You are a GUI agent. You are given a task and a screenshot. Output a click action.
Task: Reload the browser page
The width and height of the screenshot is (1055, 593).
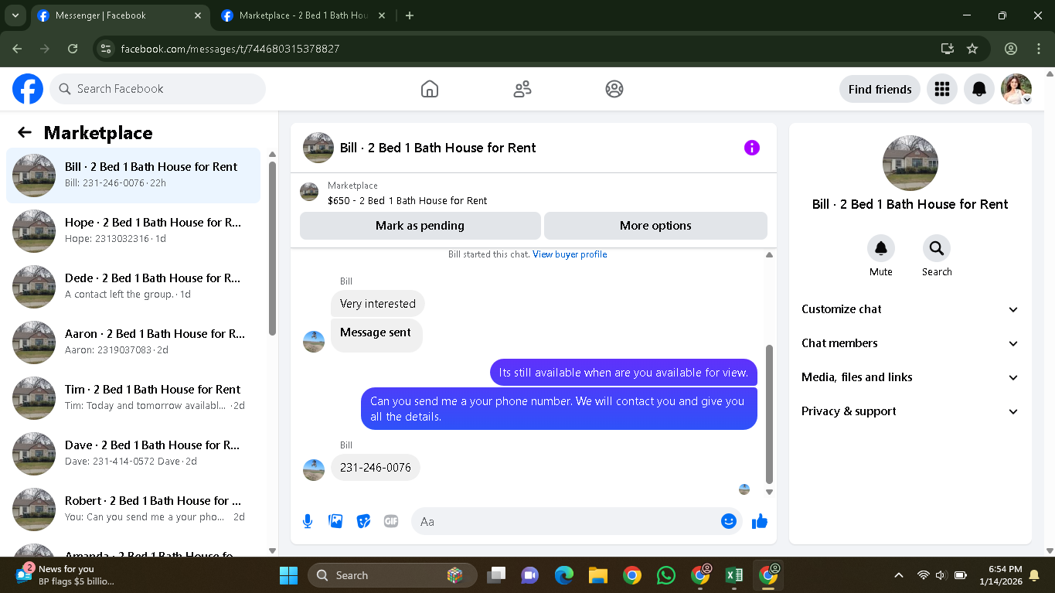click(x=73, y=49)
